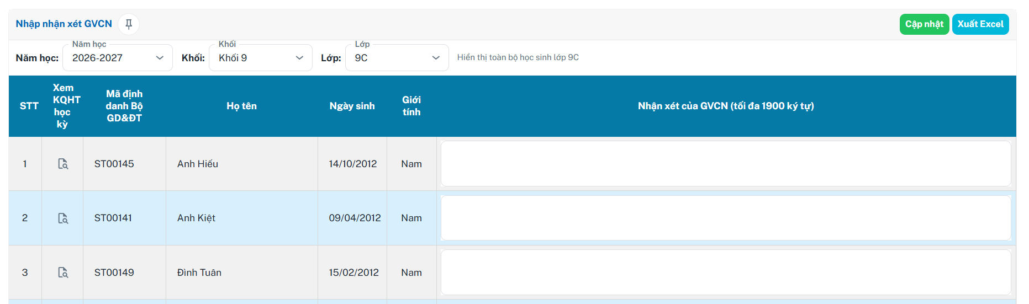
Task: Click the Cập nhật button
Action: 924,24
